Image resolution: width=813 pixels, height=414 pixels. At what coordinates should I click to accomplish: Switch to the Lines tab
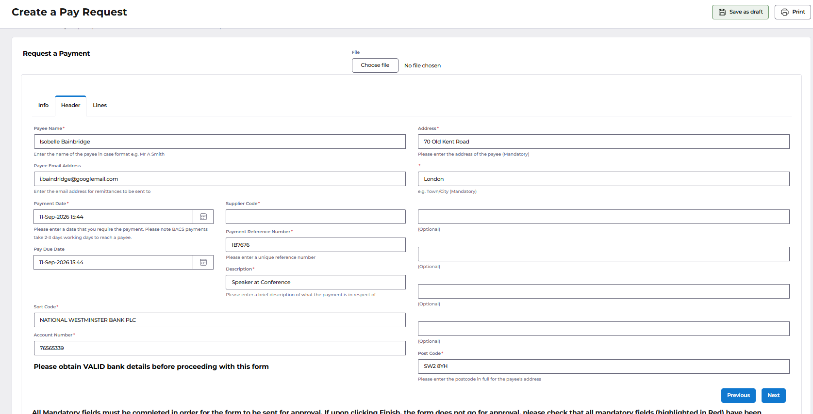click(x=100, y=105)
